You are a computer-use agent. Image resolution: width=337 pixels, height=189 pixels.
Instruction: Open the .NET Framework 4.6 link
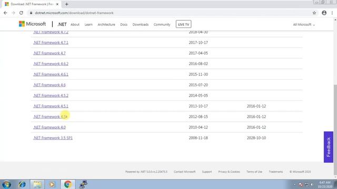[x=49, y=85]
